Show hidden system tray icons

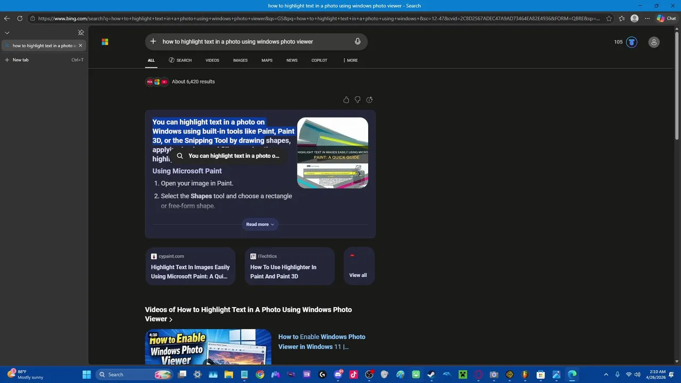(x=606, y=374)
